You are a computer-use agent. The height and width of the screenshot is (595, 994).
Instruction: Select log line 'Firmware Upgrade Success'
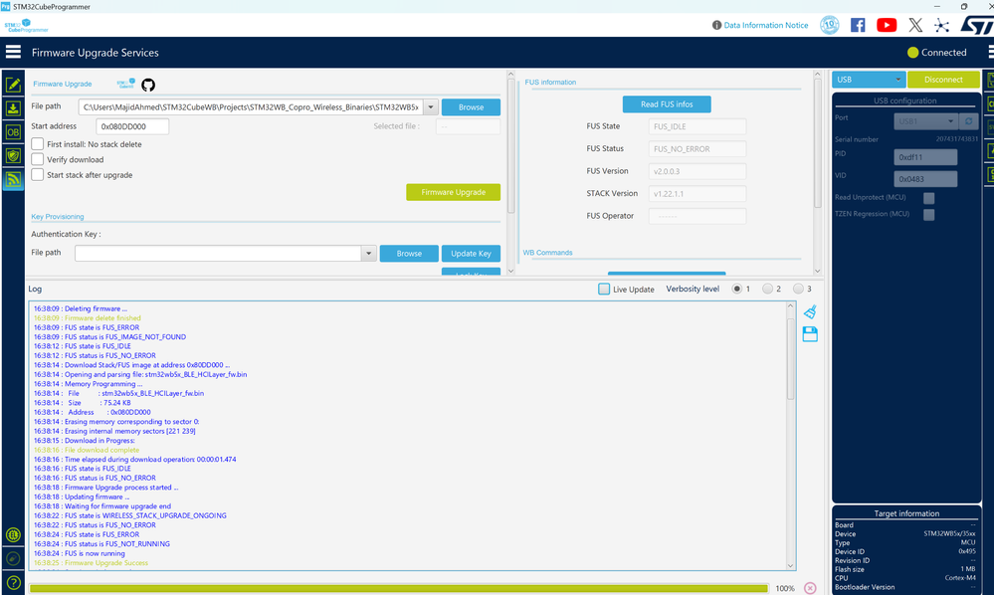[91, 563]
